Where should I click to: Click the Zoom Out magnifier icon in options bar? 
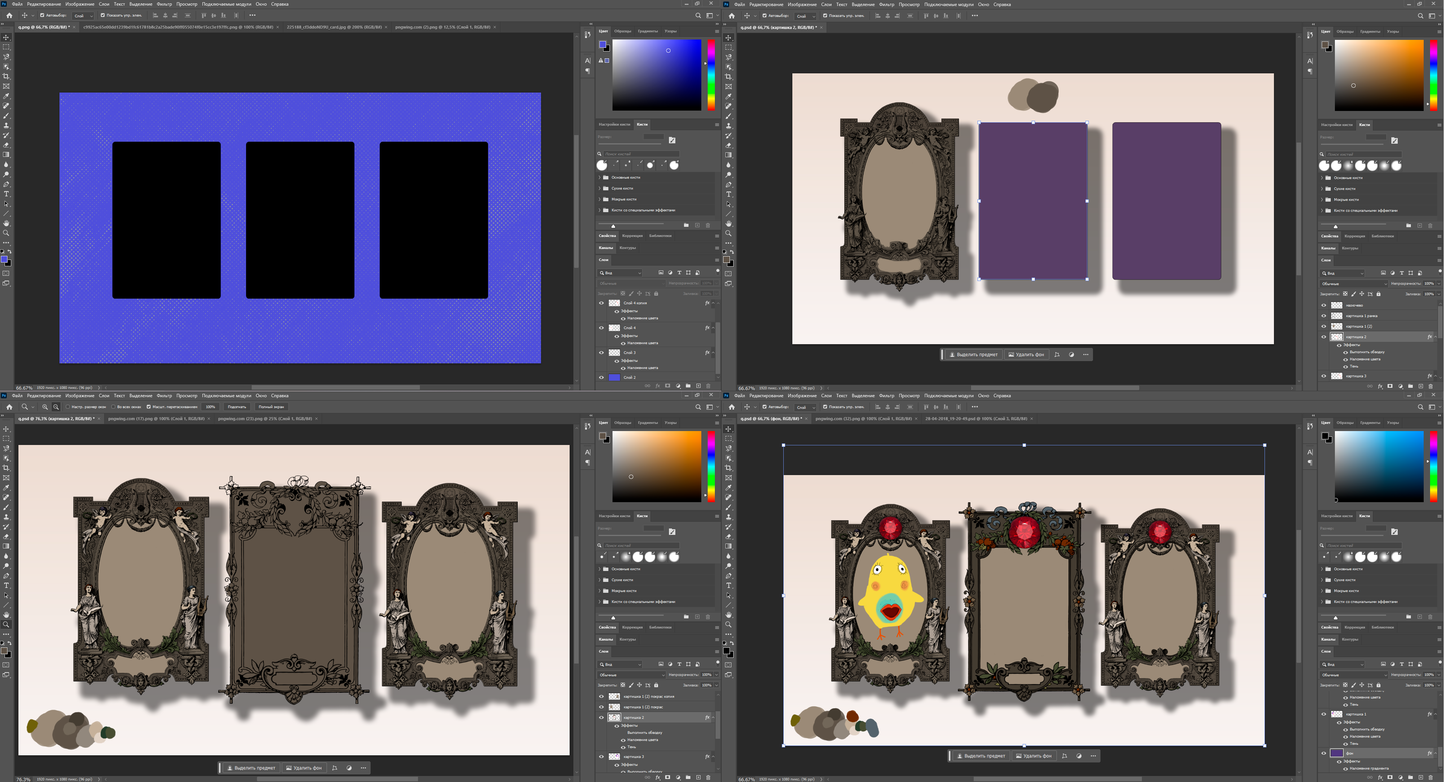(56, 407)
